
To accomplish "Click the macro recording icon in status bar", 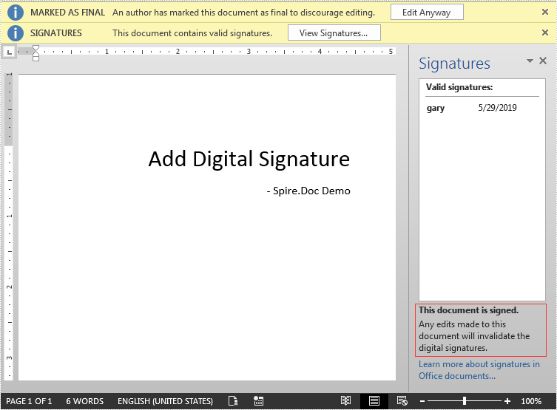I will click(x=259, y=401).
